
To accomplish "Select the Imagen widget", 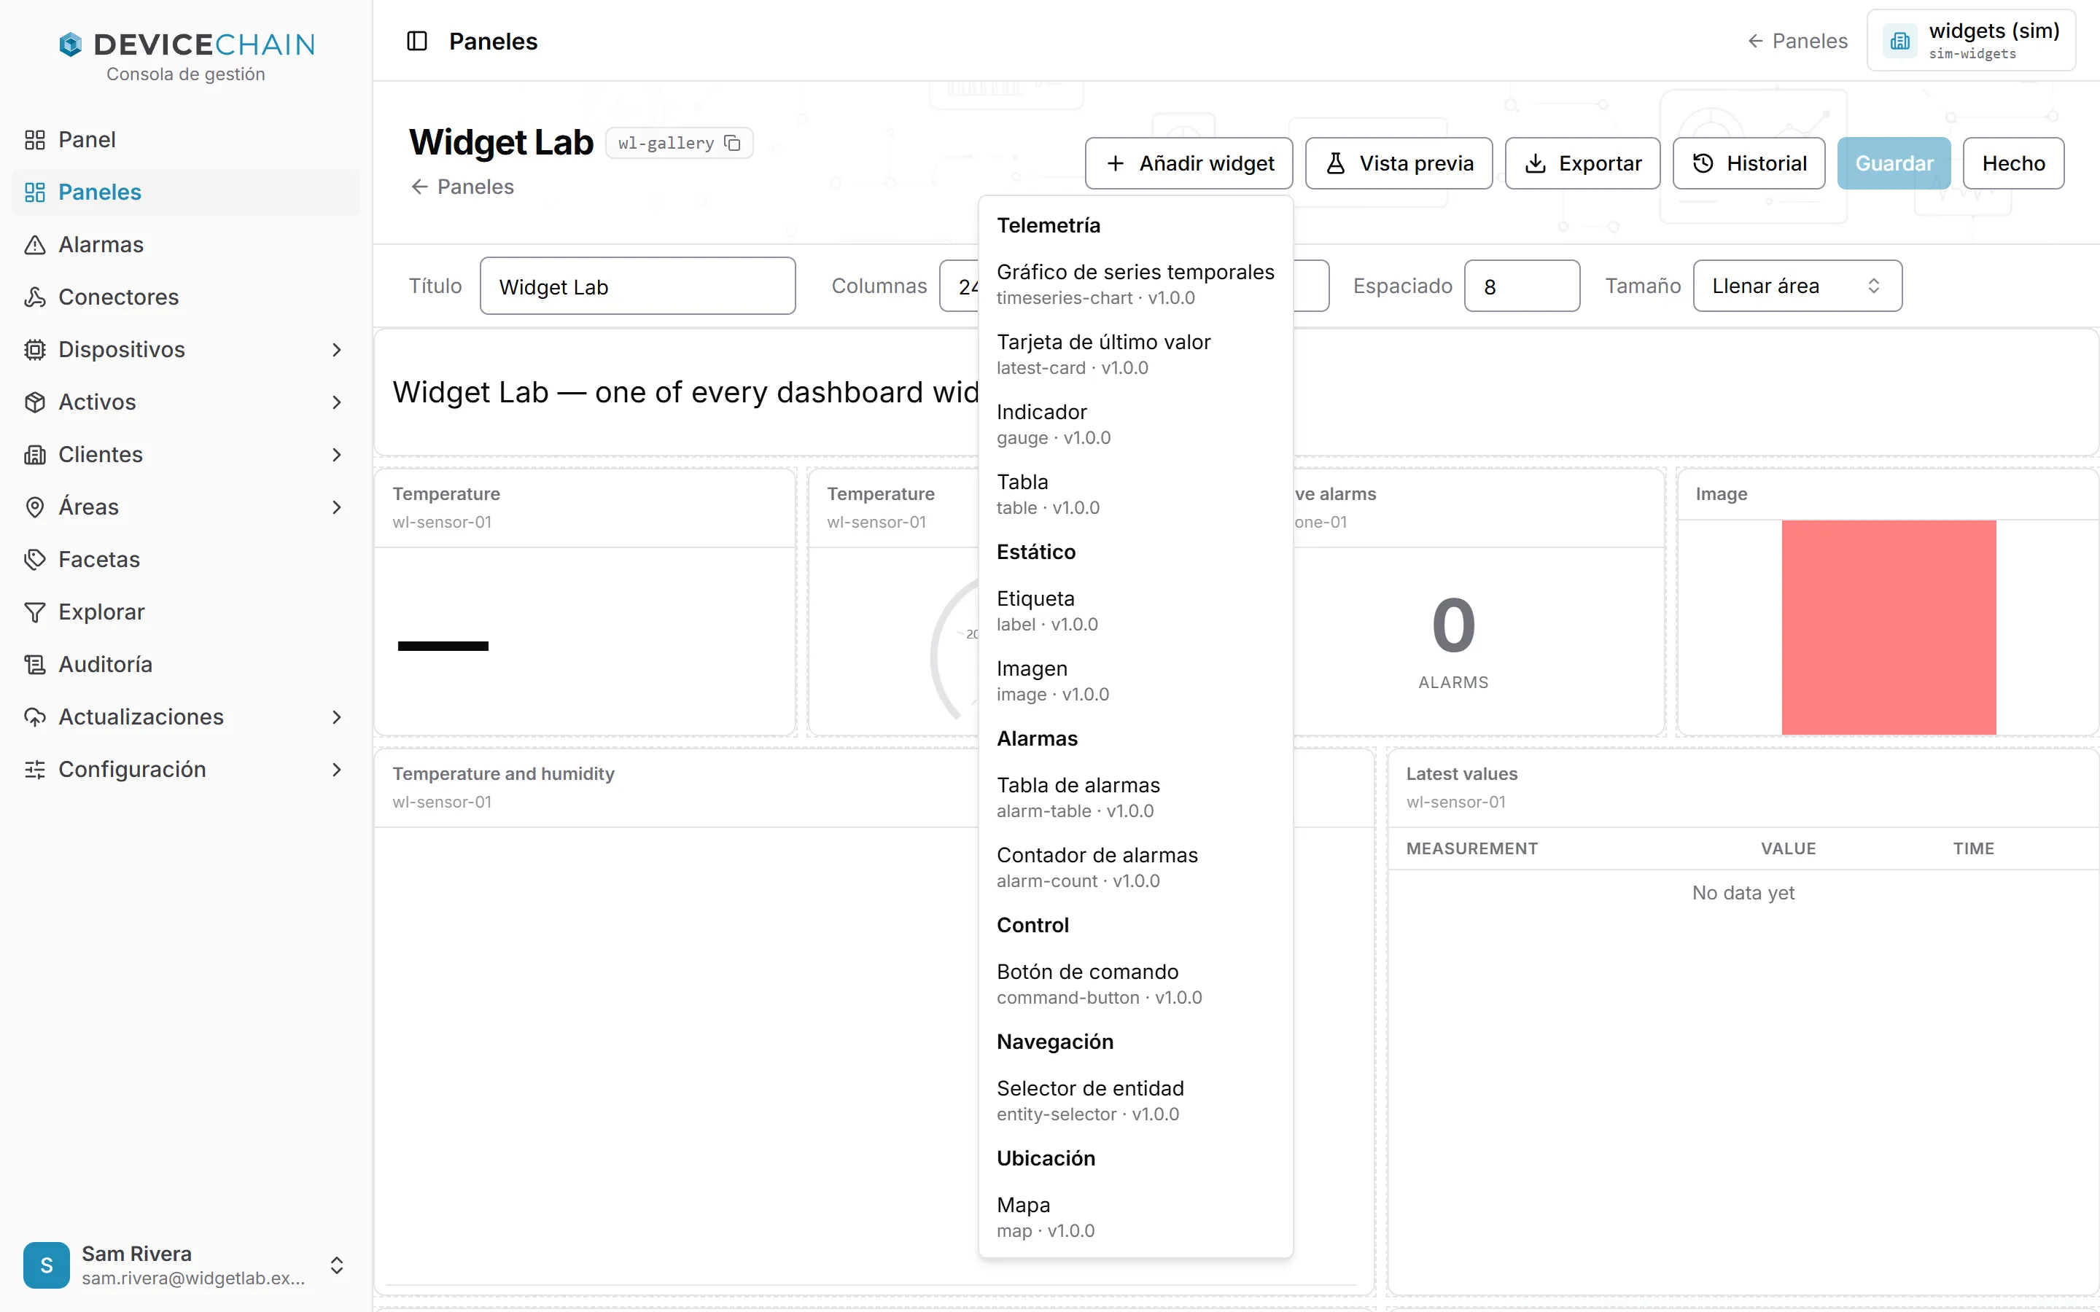I will (1135, 680).
